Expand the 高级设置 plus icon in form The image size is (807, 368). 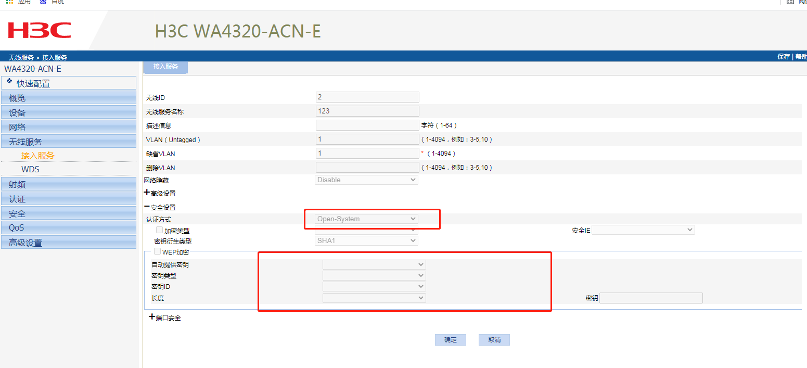click(x=147, y=193)
